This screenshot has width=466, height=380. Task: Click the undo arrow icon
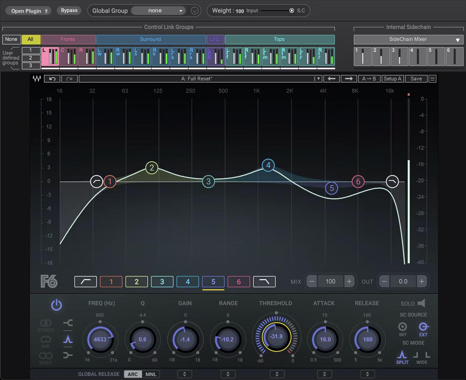52,79
